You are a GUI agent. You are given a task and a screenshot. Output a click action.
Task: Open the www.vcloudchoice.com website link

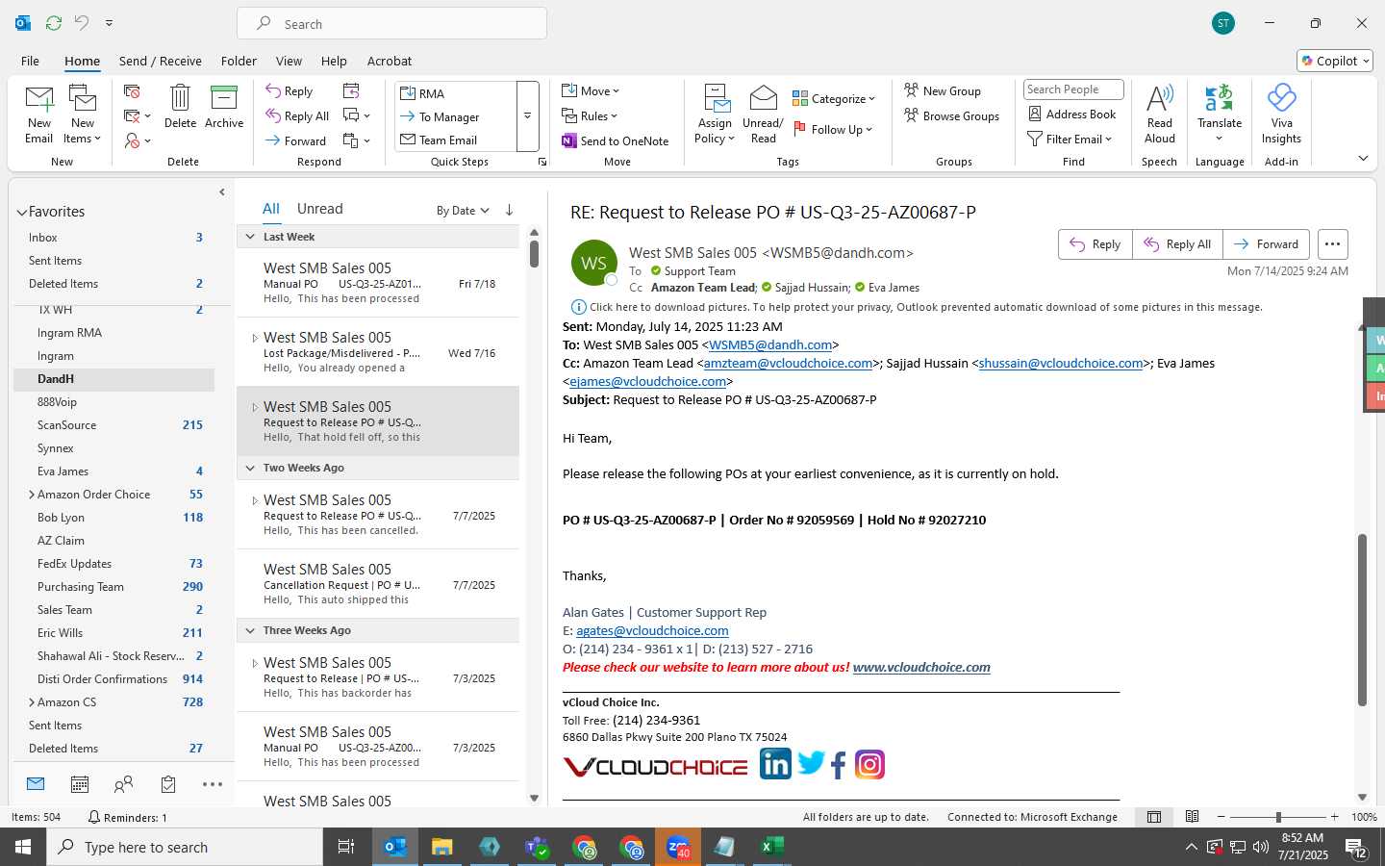(921, 667)
